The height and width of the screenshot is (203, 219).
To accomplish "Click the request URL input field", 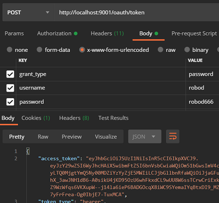I will [x=137, y=12].
